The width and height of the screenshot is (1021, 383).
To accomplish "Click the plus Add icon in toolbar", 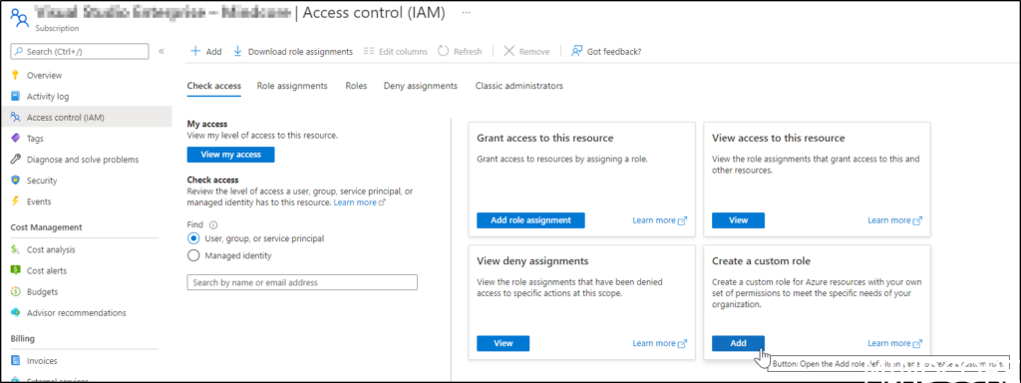I will tap(194, 52).
